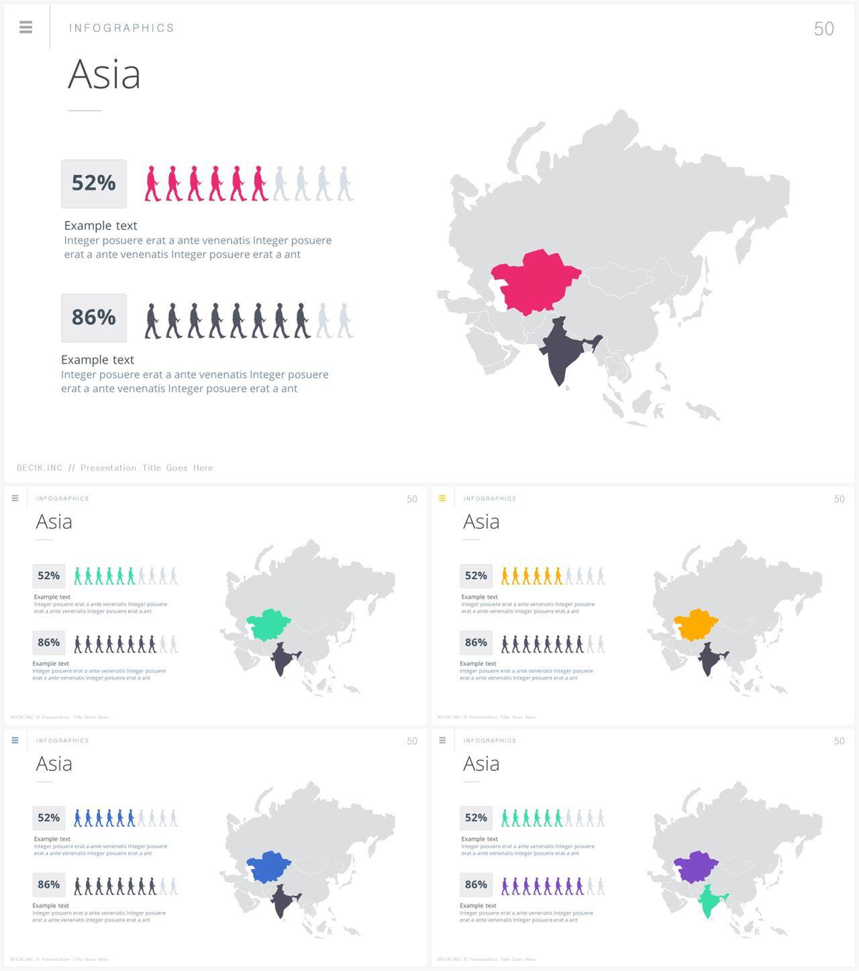
Task: Open the orange-themed Asia slide thumbnail
Action: (x=643, y=605)
